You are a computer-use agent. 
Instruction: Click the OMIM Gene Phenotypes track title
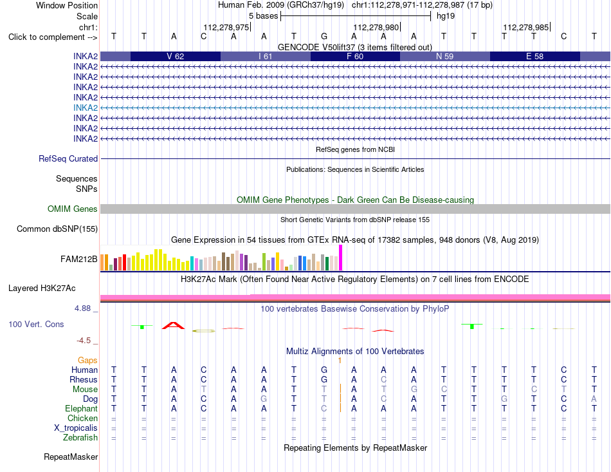point(356,200)
